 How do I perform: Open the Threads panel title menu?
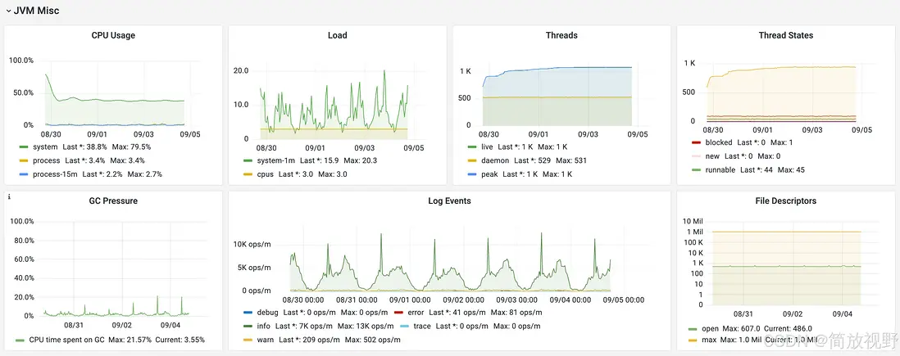561,35
